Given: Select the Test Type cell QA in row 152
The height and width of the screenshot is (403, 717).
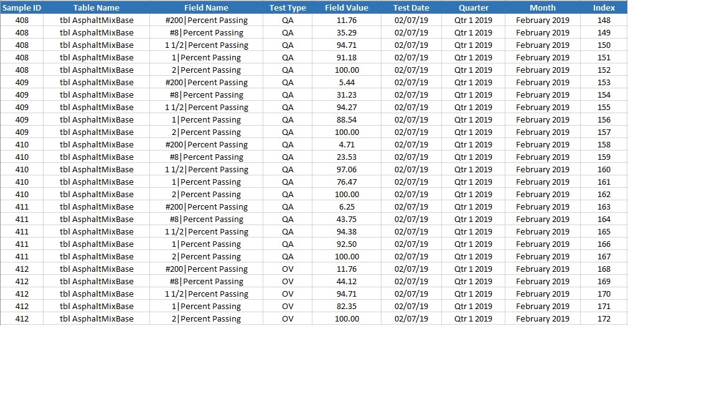Looking at the screenshot, I should (x=288, y=70).
